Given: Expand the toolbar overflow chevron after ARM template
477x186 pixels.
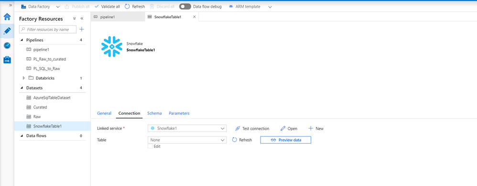Looking at the screenshot, I should pos(270,7).
